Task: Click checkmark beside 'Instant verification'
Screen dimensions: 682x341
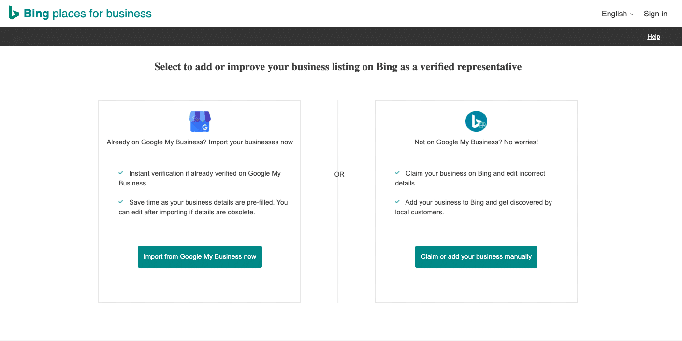Action: 121,172
